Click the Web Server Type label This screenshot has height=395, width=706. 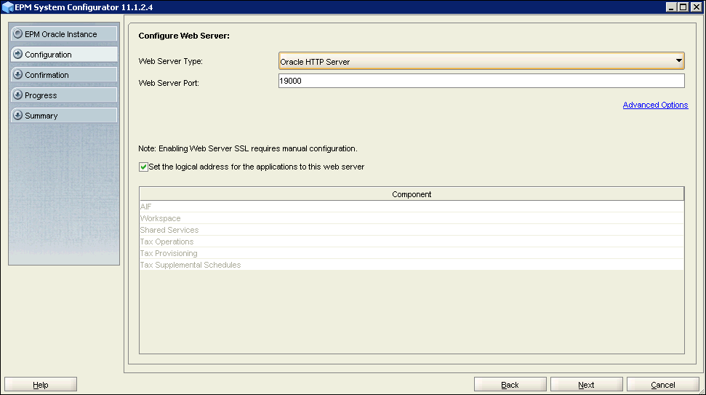click(171, 61)
